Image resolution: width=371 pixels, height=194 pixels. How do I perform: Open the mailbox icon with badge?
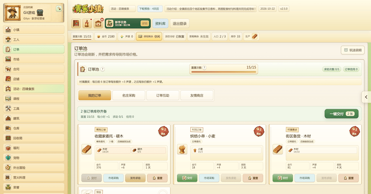pyautogui.click(x=98, y=23)
